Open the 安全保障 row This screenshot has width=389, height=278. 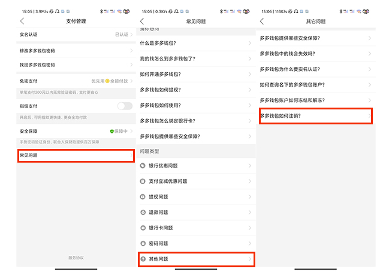click(x=76, y=131)
